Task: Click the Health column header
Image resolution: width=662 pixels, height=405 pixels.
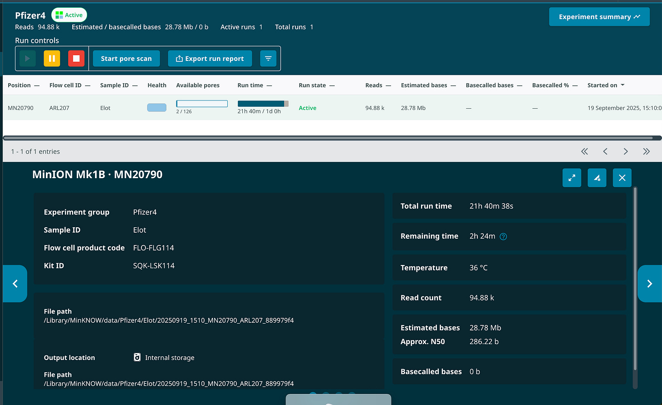Action: [x=157, y=85]
